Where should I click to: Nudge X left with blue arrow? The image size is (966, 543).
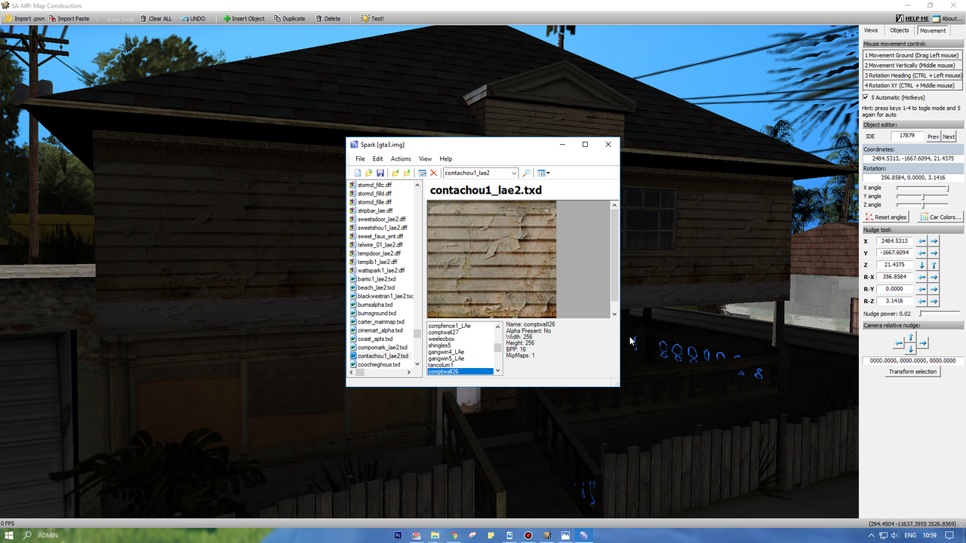click(922, 241)
